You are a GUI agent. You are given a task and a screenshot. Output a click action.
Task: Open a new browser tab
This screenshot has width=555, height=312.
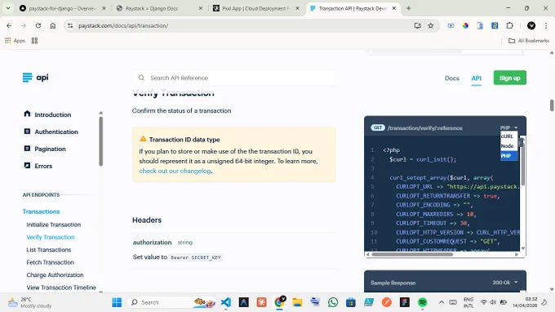(408, 8)
